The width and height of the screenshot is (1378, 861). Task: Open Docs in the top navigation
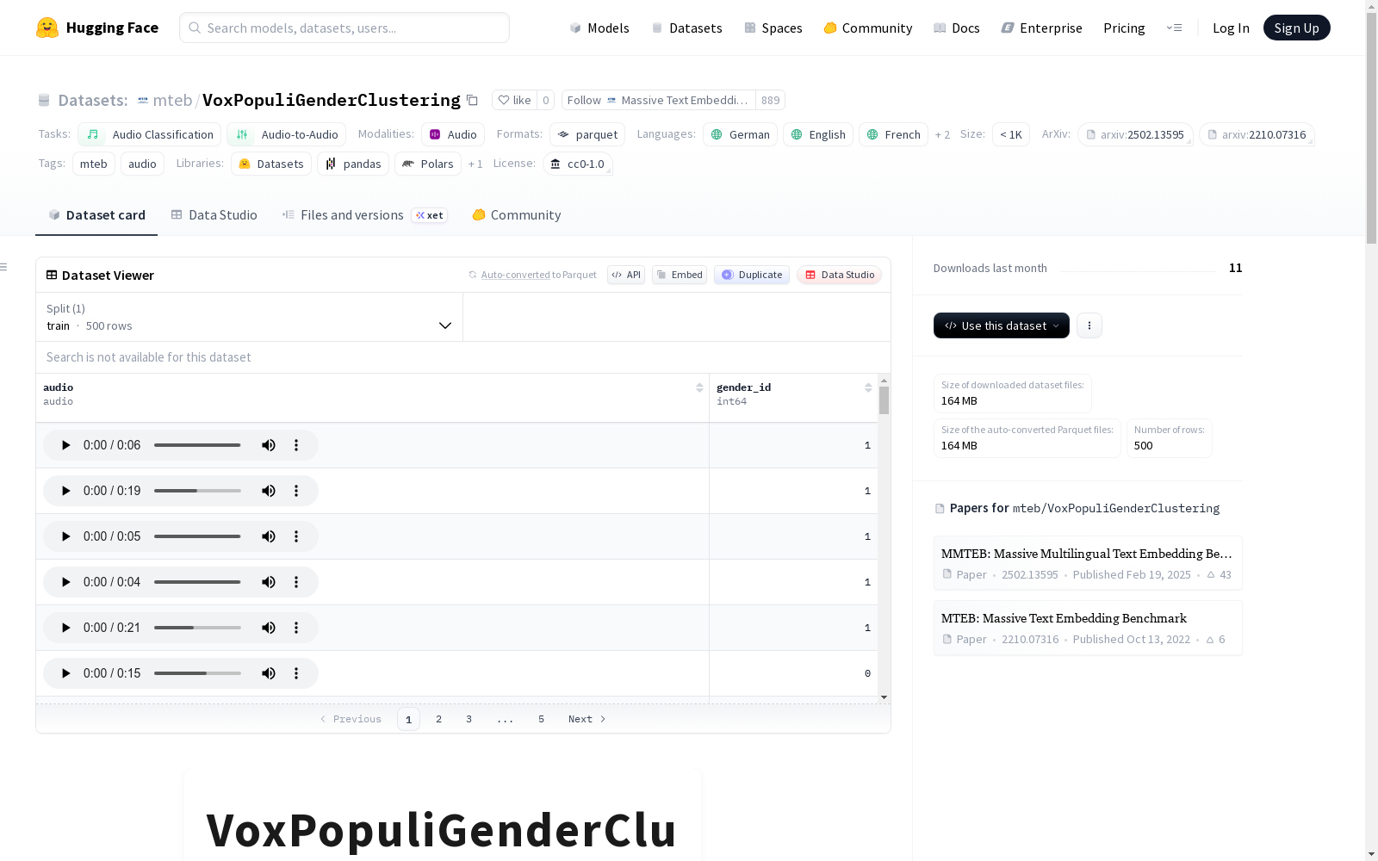[x=957, y=28]
